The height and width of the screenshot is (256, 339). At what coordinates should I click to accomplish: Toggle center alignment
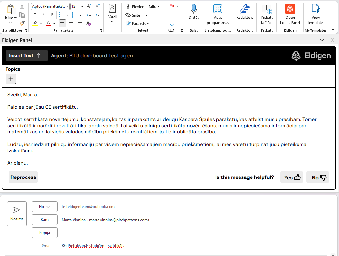tap(71, 23)
